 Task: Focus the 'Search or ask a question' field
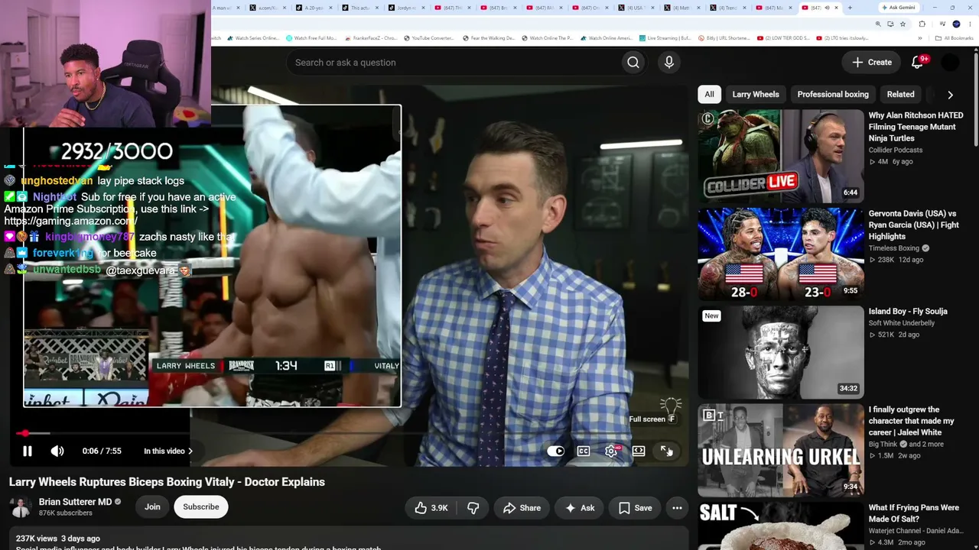453,63
